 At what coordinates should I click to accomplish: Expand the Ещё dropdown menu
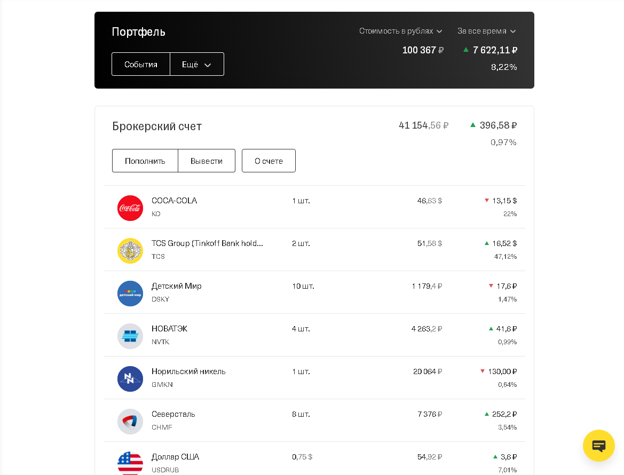[196, 65]
